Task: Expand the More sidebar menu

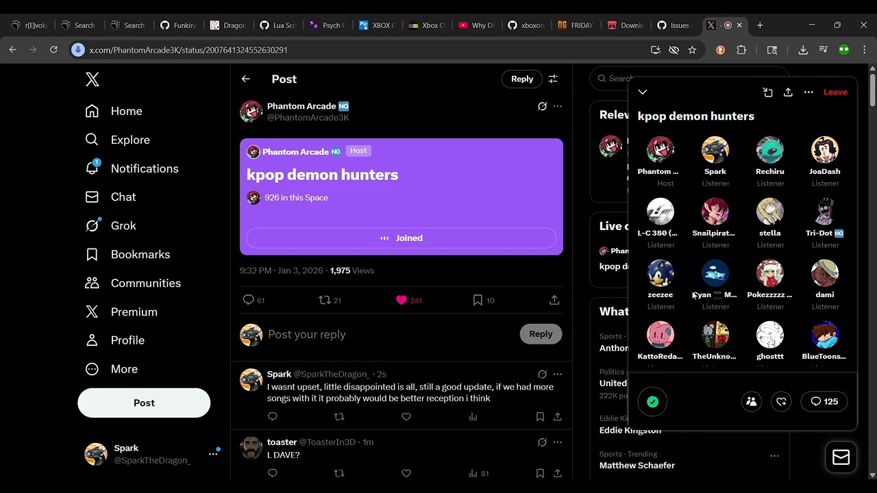Action: point(111,369)
